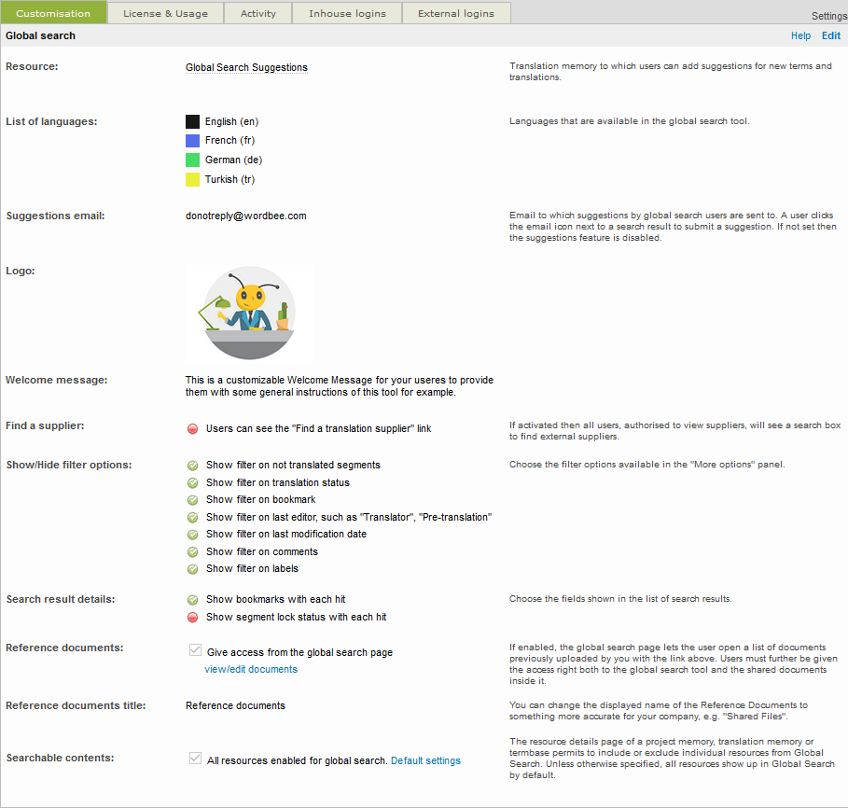Open the Help link

[800, 35]
